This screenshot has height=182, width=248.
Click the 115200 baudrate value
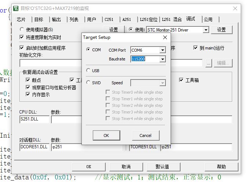point(138,59)
